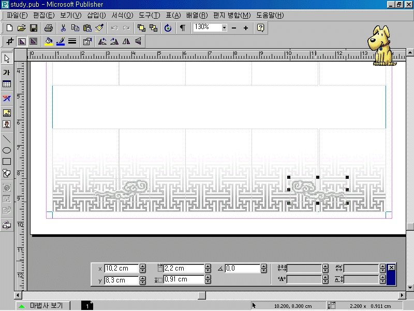Image resolution: width=414 pixels, height=311 pixels.
Task: Select the Text Frame tool (가)
Action: click(7, 72)
